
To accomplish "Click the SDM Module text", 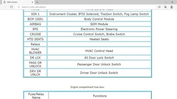I will point(99,24).
